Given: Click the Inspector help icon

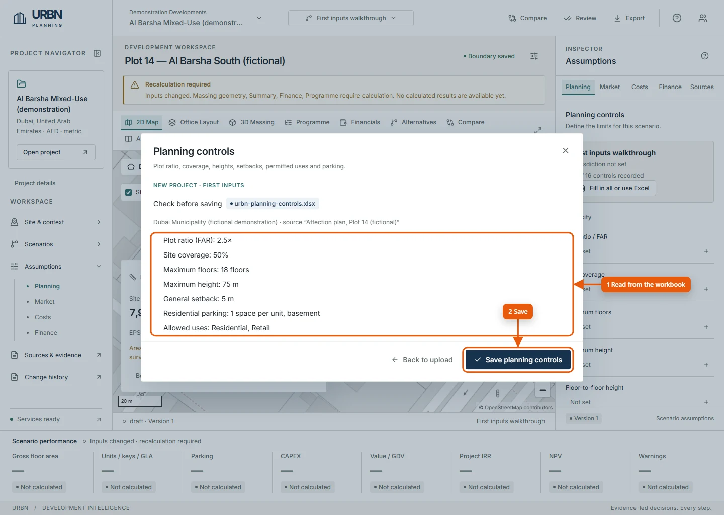Looking at the screenshot, I should [705, 56].
